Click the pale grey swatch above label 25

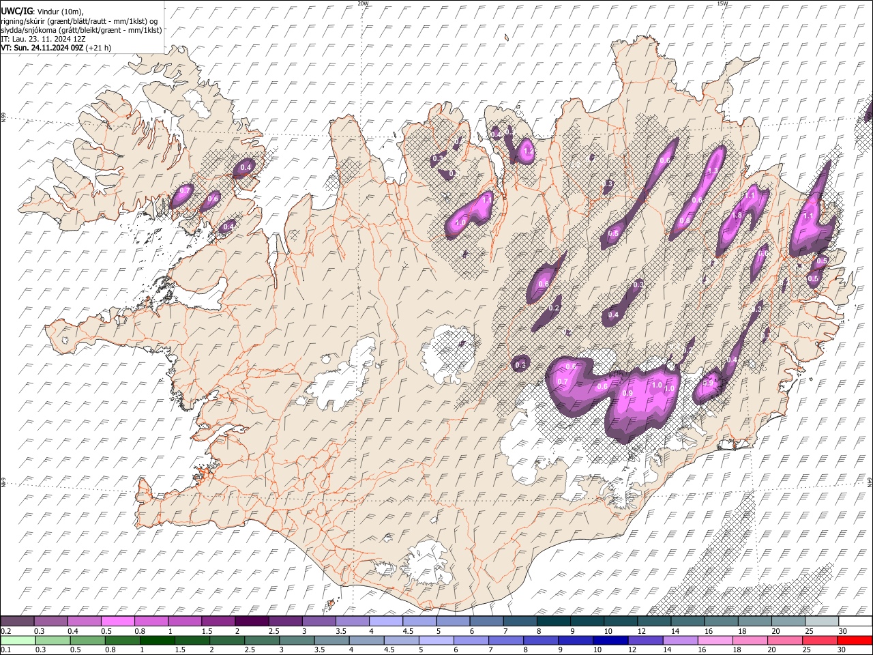822,621
